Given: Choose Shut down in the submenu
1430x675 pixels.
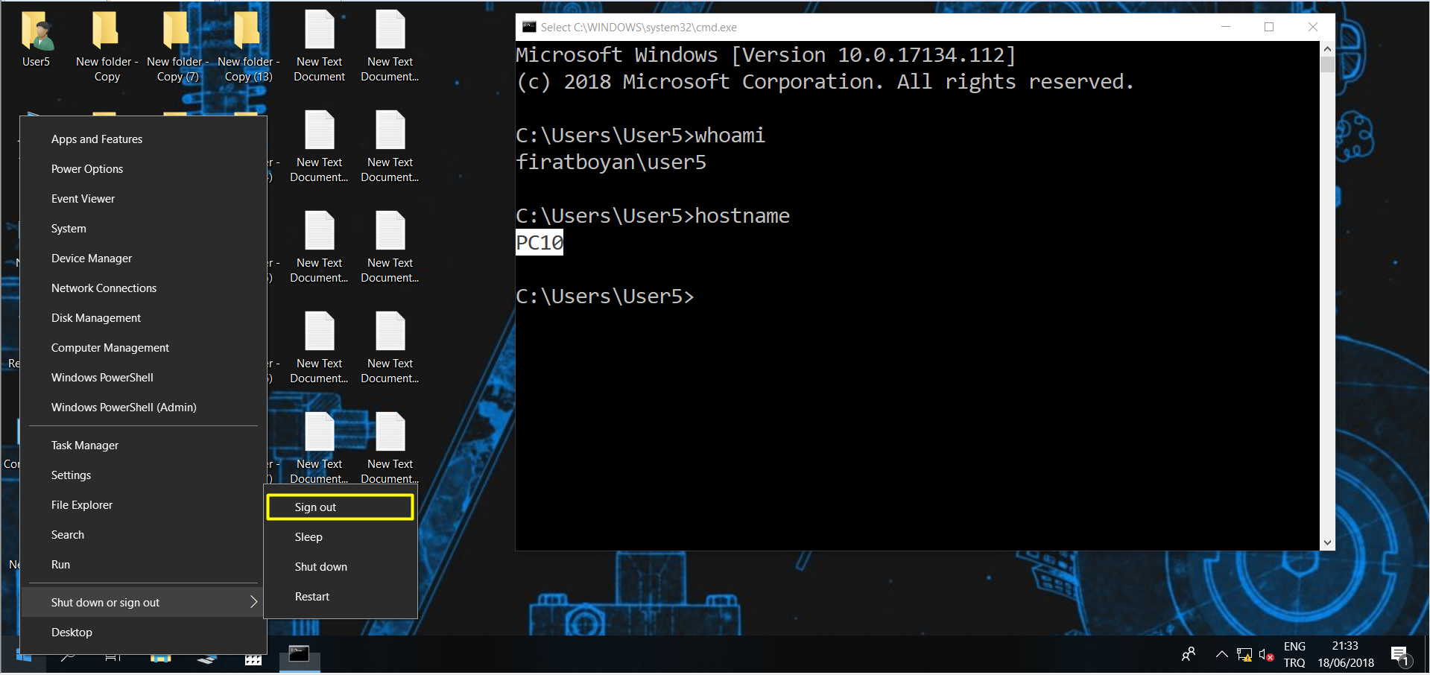Looking at the screenshot, I should tap(341, 567).
